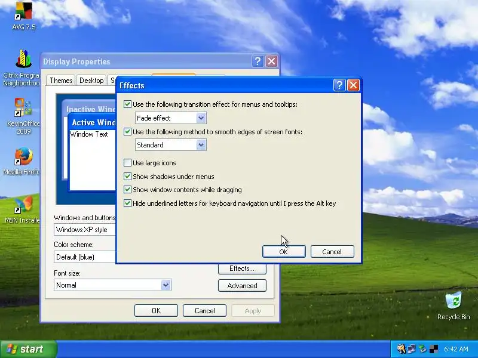The width and height of the screenshot is (478, 358).
Task: Open the MSN Installer desktop shortcut
Action: pyautogui.click(x=23, y=210)
